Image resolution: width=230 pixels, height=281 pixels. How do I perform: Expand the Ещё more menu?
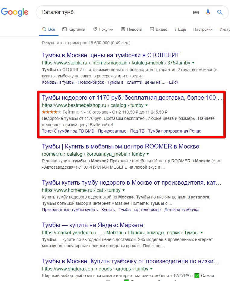180,29
